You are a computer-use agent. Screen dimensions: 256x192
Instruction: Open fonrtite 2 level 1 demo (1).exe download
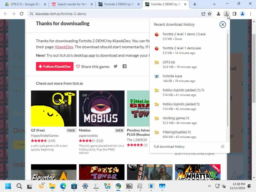click(188, 36)
